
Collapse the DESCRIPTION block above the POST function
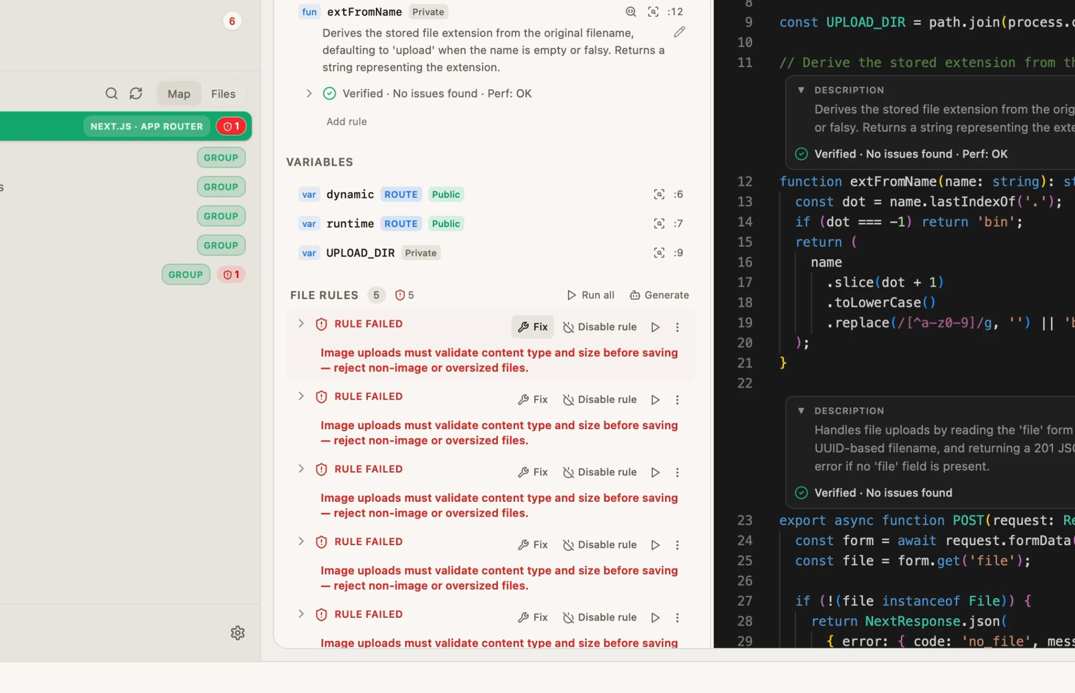point(801,411)
